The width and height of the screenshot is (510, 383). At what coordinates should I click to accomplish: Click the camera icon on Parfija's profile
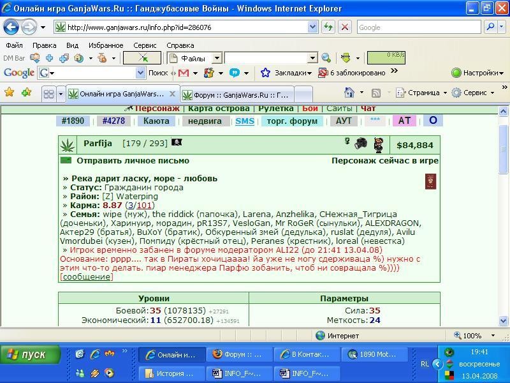(361, 143)
